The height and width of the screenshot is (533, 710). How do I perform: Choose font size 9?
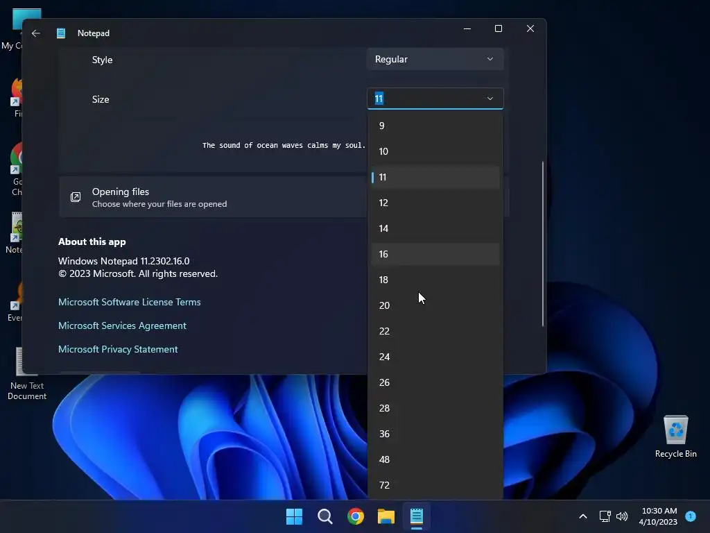coord(435,126)
